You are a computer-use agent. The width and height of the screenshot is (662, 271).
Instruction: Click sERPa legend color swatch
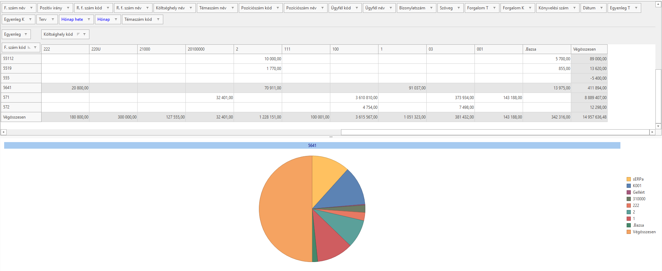coord(629,179)
